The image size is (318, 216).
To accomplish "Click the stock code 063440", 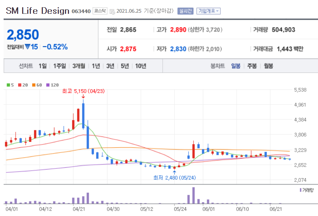I will click(x=81, y=11).
